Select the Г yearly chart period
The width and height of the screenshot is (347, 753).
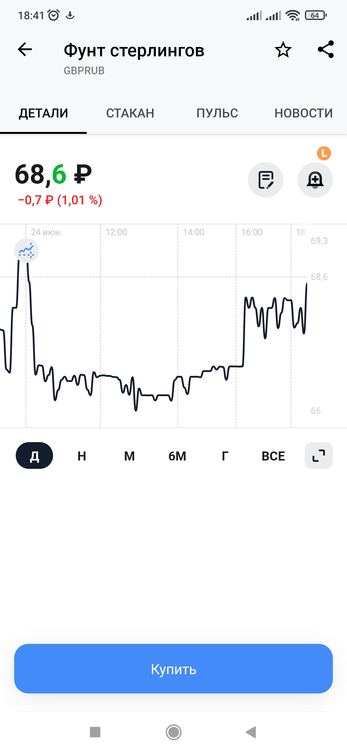(225, 456)
